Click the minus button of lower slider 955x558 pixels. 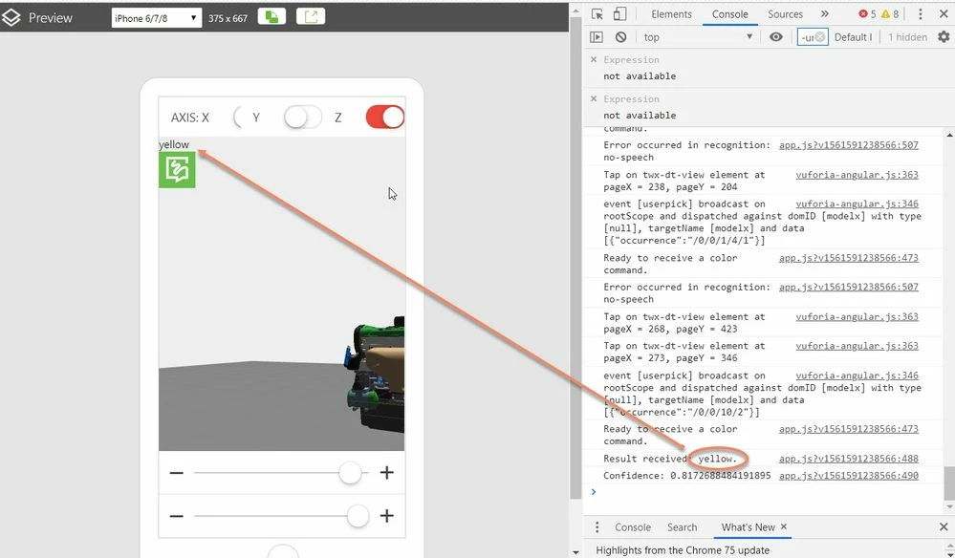tap(177, 516)
